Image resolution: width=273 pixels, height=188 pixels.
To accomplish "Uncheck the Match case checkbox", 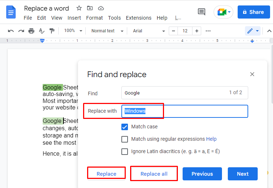I will point(125,127).
